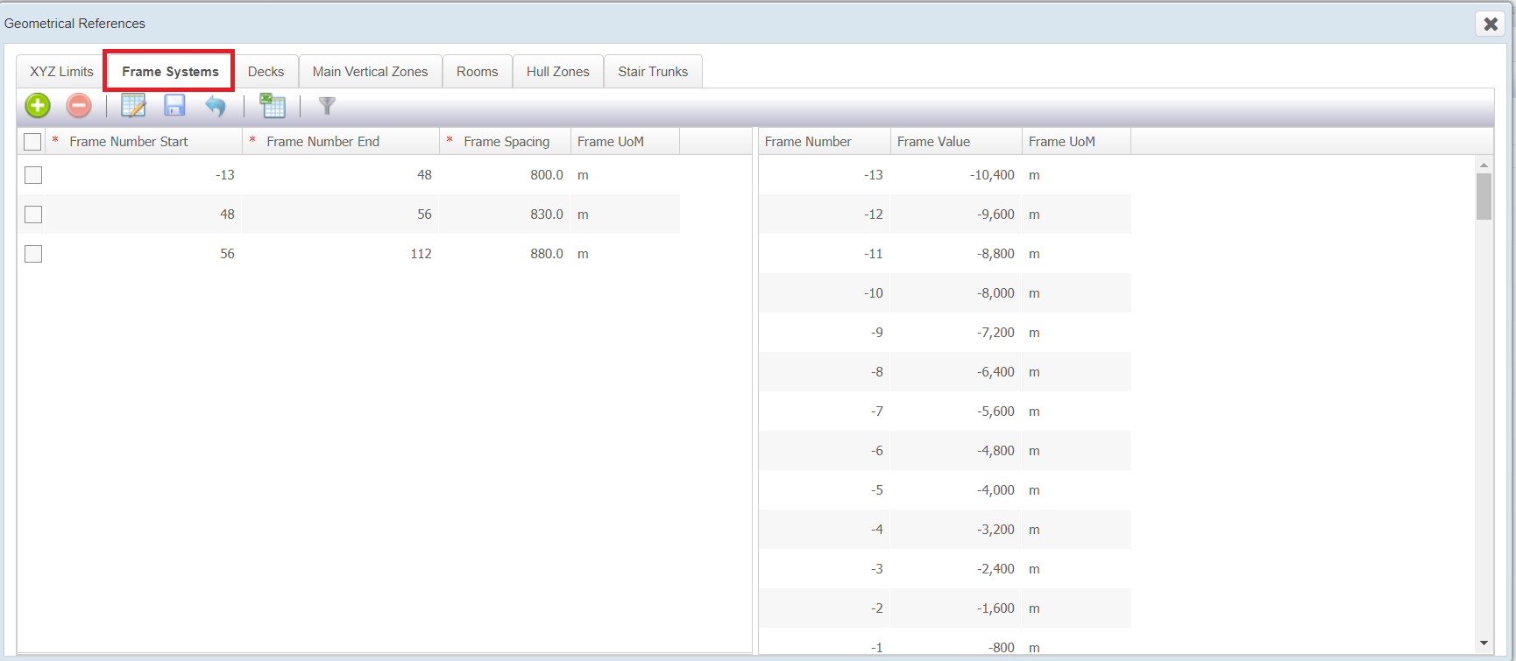Viewport: 1516px width, 661px height.
Task: Select the Frame Systems tab
Action: [170, 72]
